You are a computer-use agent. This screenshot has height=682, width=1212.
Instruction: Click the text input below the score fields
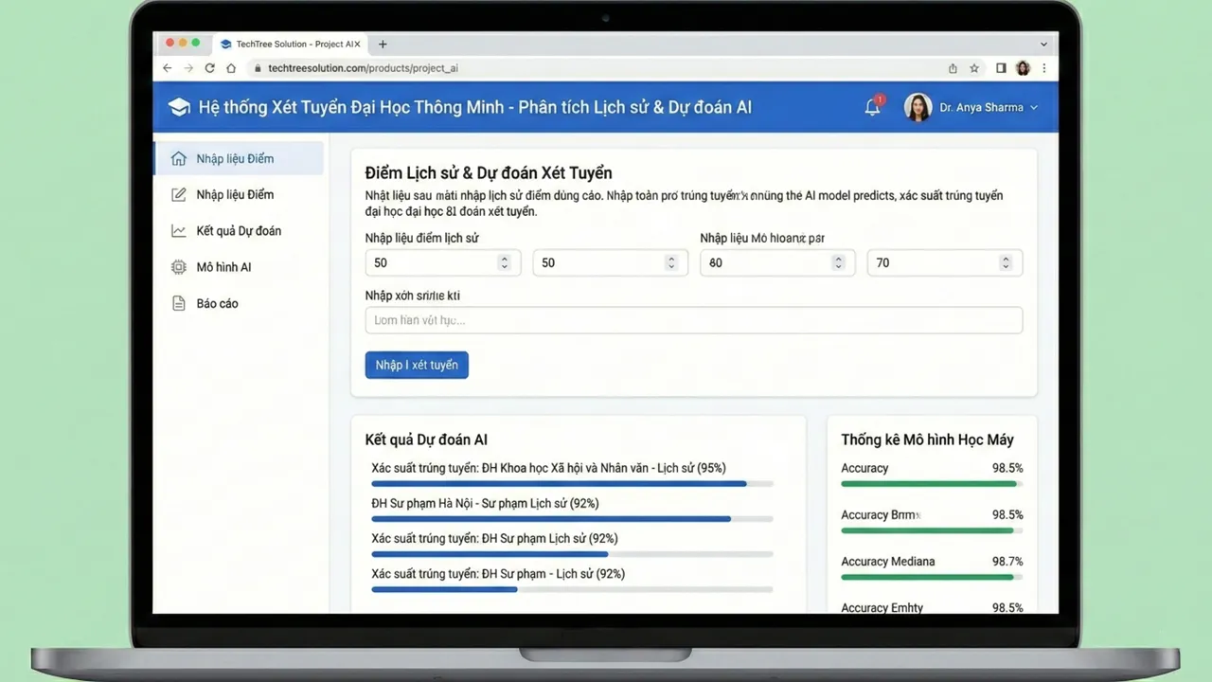pos(693,320)
